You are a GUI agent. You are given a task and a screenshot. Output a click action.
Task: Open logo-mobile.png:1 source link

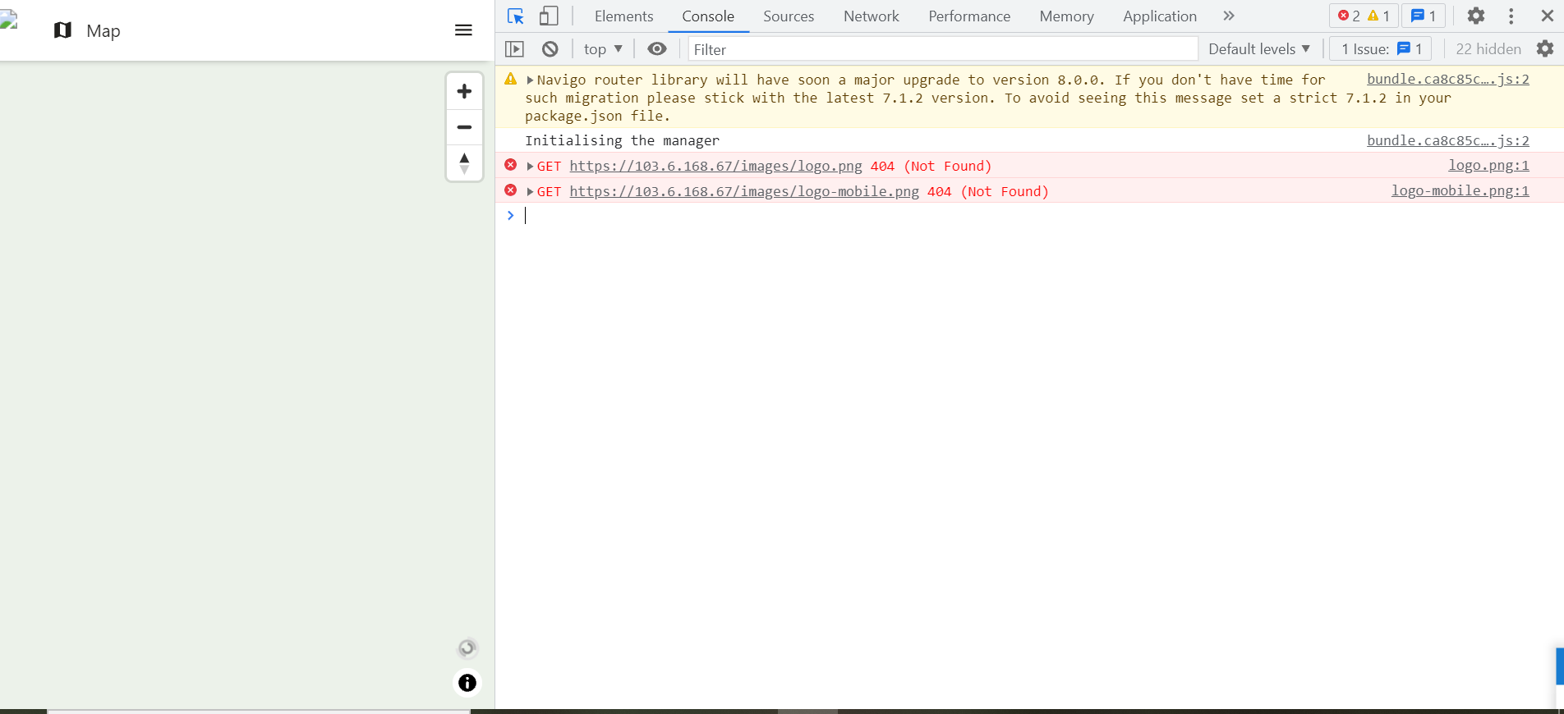[1460, 191]
